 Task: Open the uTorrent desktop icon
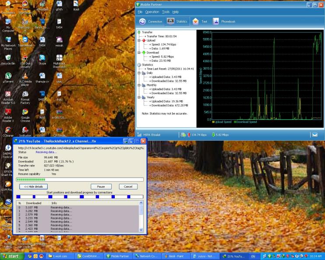coord(8,77)
